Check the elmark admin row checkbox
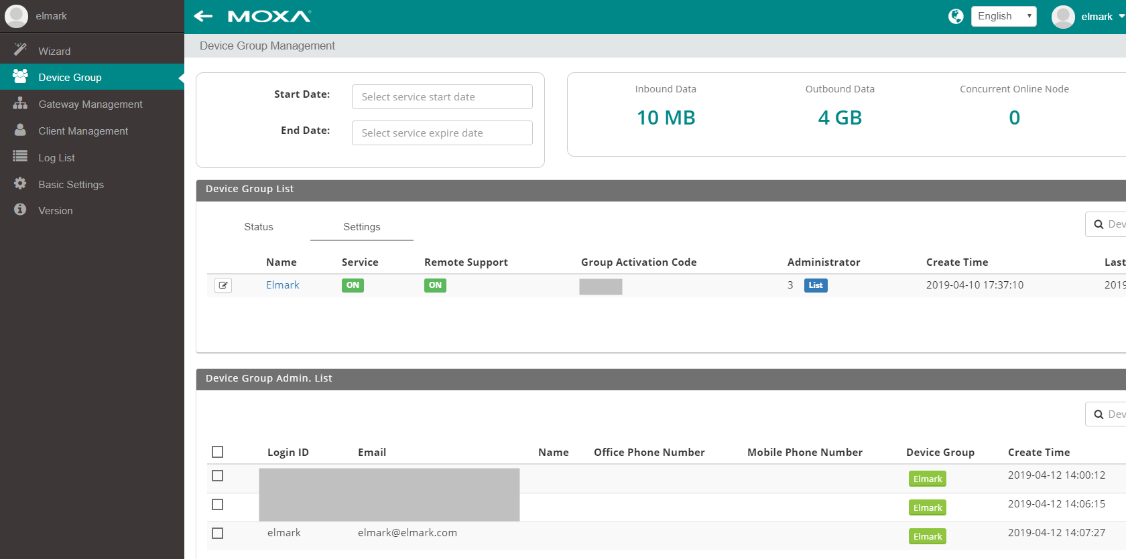 (x=217, y=533)
